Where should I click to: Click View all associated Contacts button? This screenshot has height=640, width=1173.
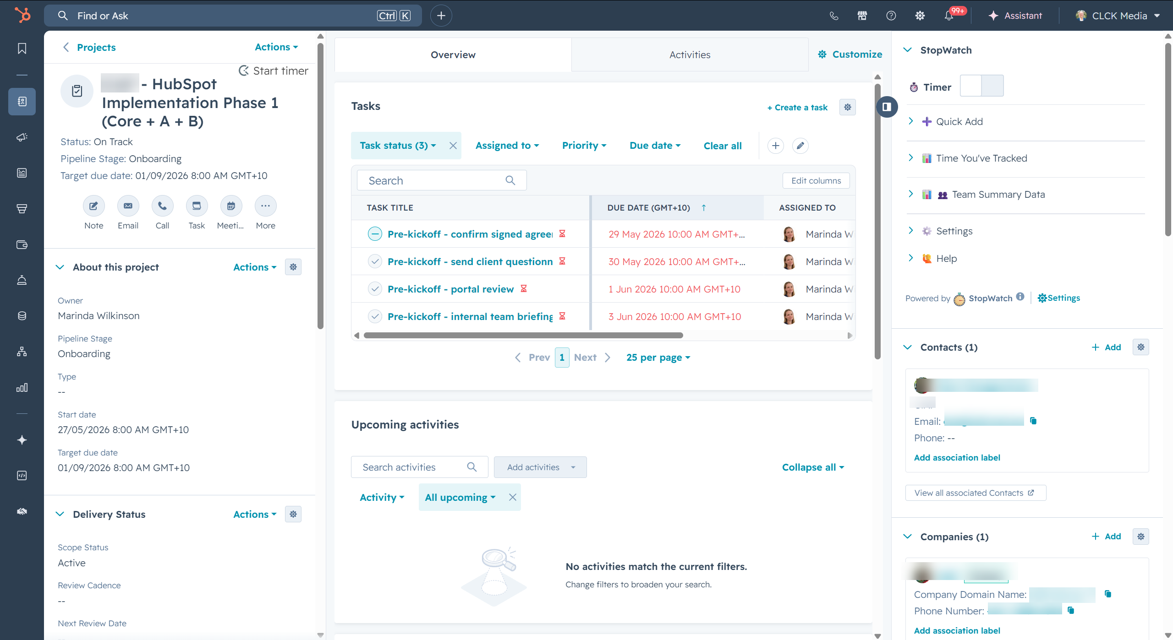point(976,493)
